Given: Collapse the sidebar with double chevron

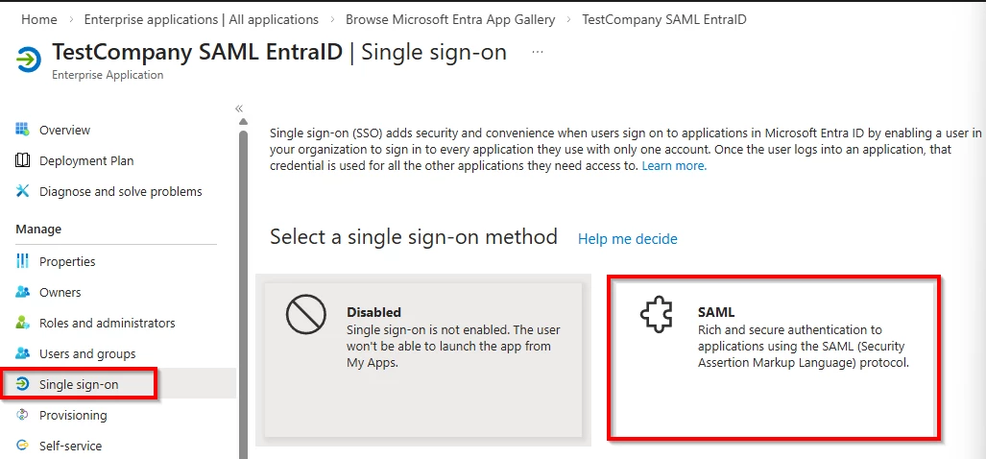Looking at the screenshot, I should pyautogui.click(x=239, y=109).
